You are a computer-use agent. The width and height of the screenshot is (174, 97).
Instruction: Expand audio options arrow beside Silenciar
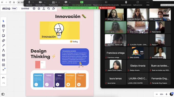[33, 2]
